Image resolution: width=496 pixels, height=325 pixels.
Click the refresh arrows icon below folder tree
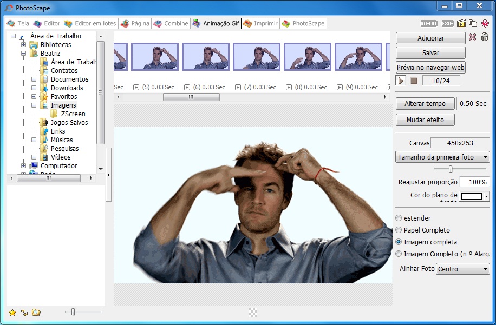24,313
